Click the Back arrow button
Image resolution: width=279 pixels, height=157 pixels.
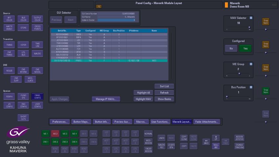coord(206,142)
